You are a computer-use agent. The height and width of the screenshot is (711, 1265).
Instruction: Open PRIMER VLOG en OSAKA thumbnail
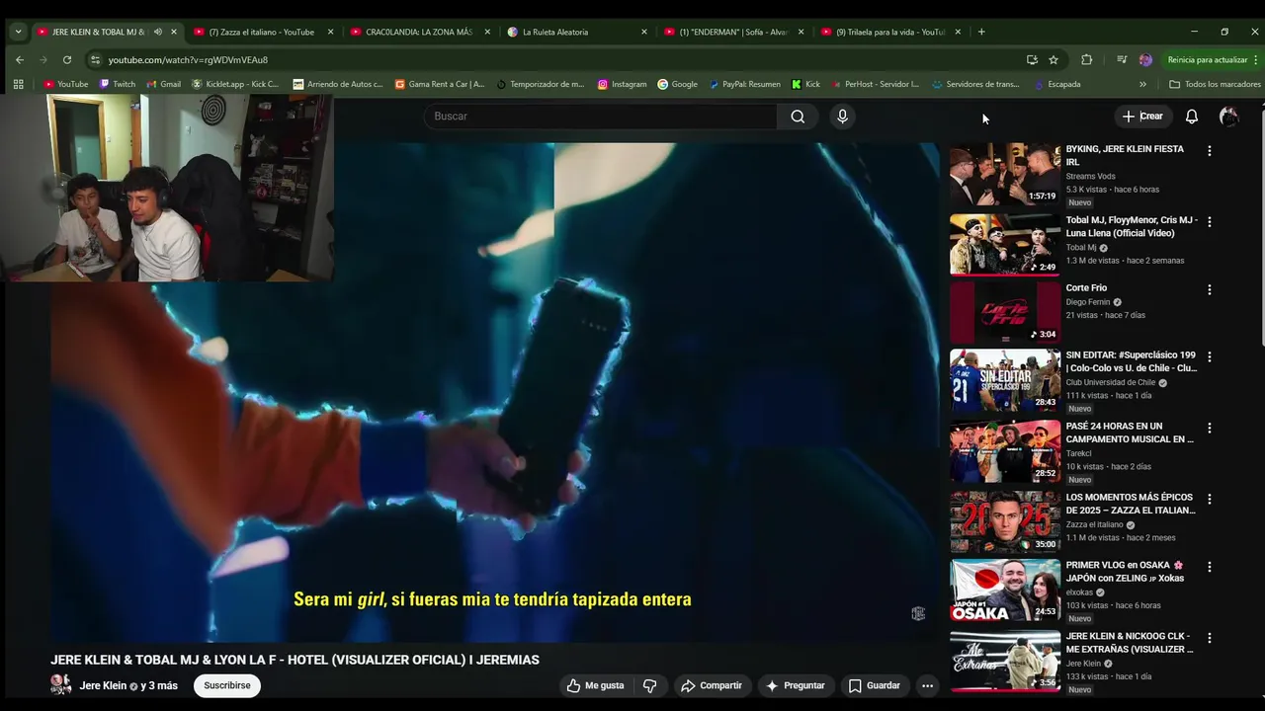pyautogui.click(x=1005, y=591)
